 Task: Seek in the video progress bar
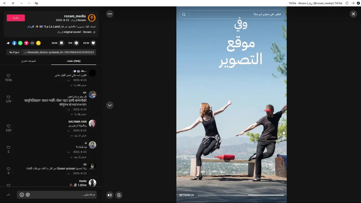tap(241, 195)
